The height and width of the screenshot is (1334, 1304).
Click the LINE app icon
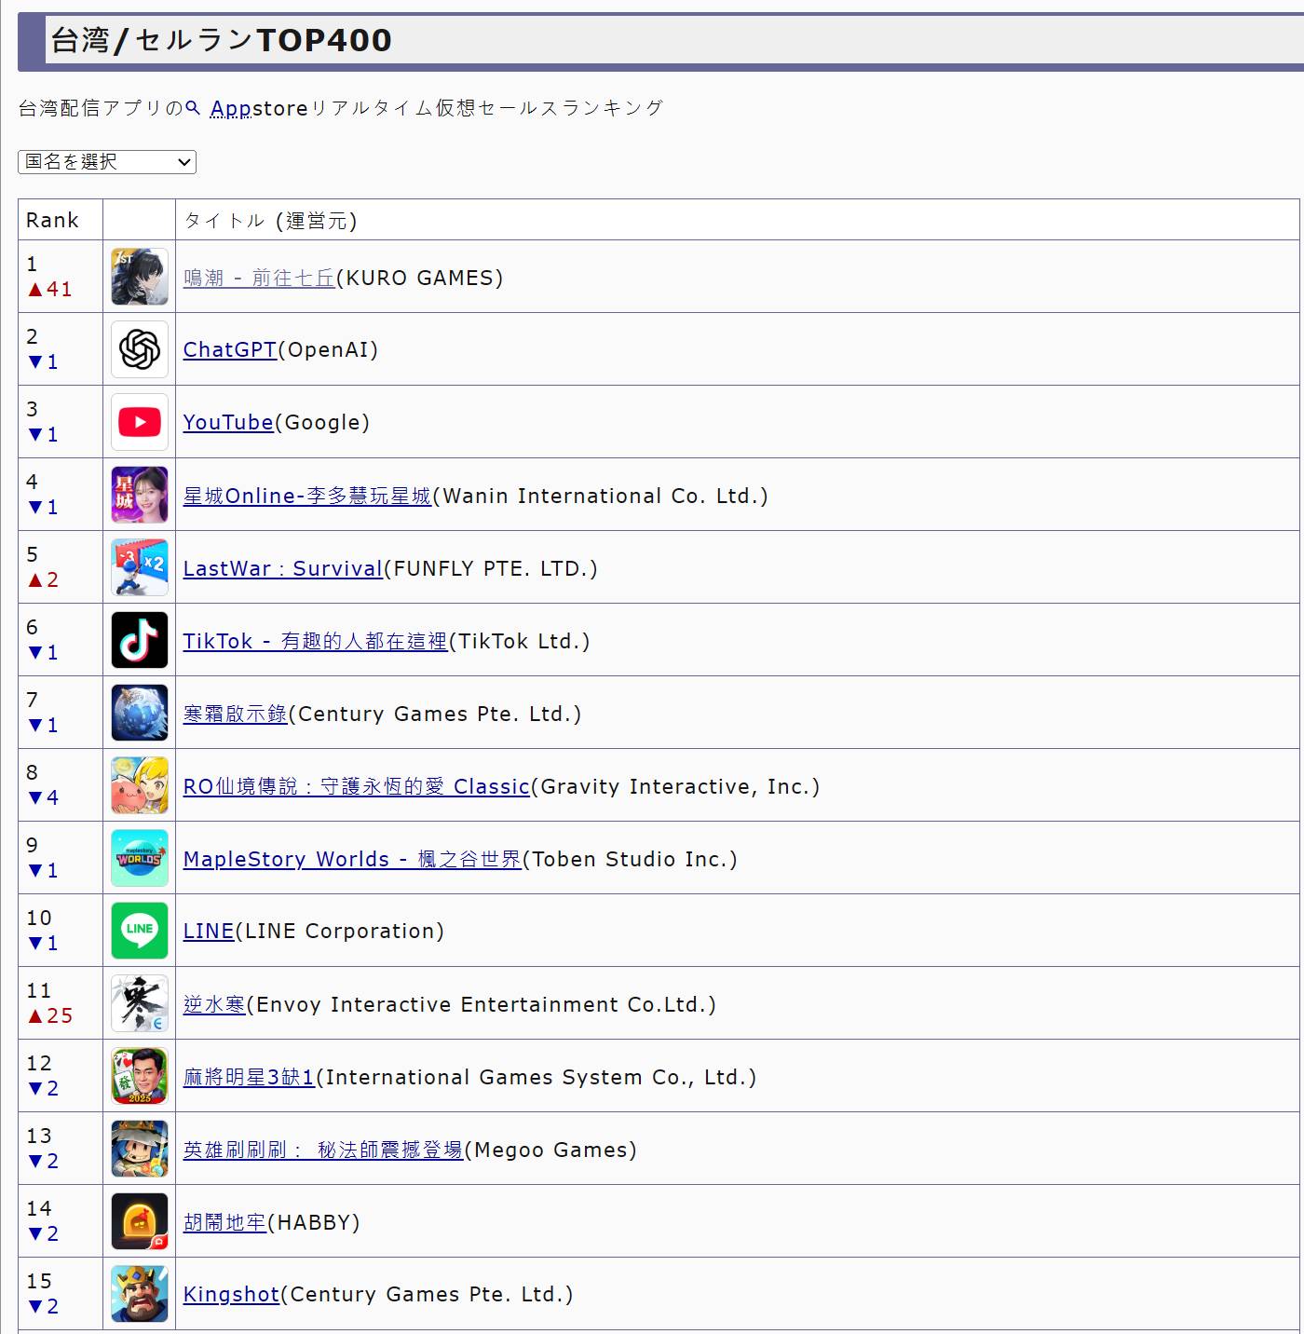coord(140,931)
